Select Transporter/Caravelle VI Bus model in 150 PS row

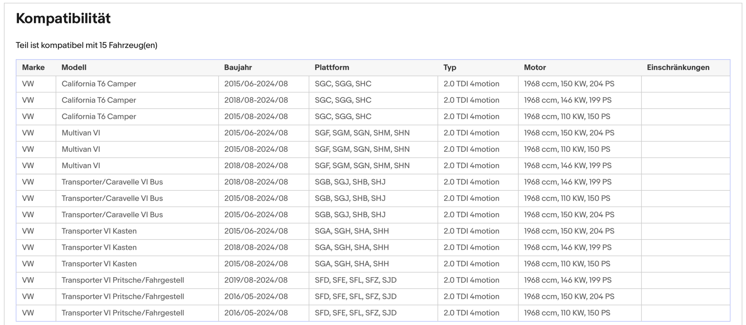pos(112,198)
